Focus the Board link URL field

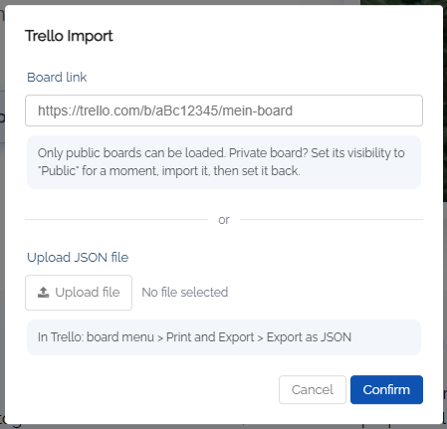pyautogui.click(x=224, y=110)
